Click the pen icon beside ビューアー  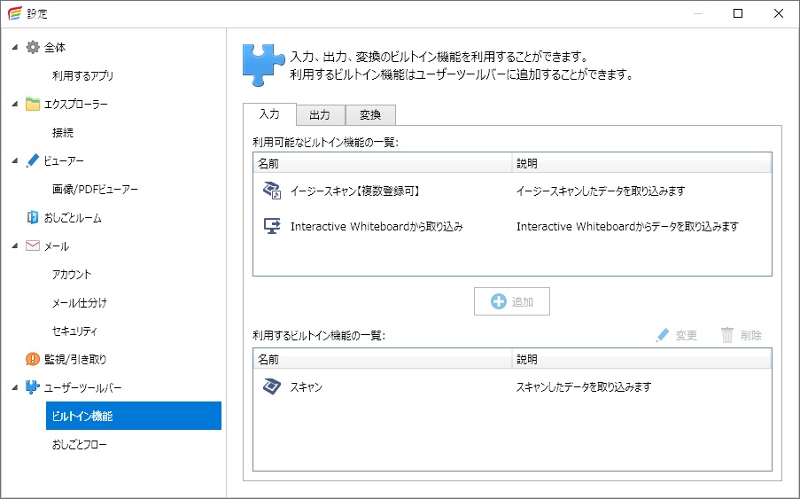point(33,160)
